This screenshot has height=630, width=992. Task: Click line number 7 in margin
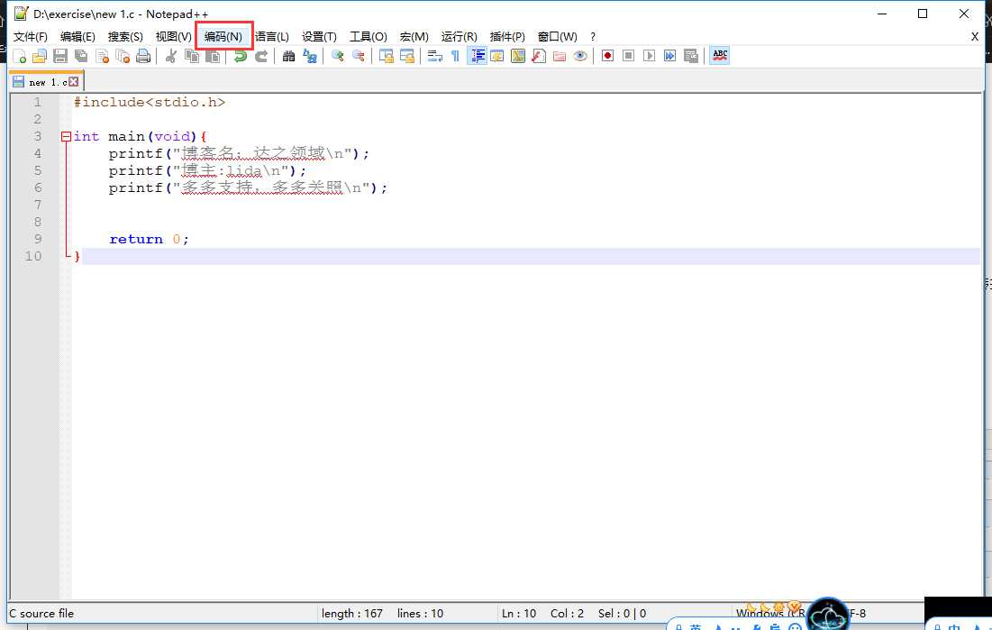[37, 205]
